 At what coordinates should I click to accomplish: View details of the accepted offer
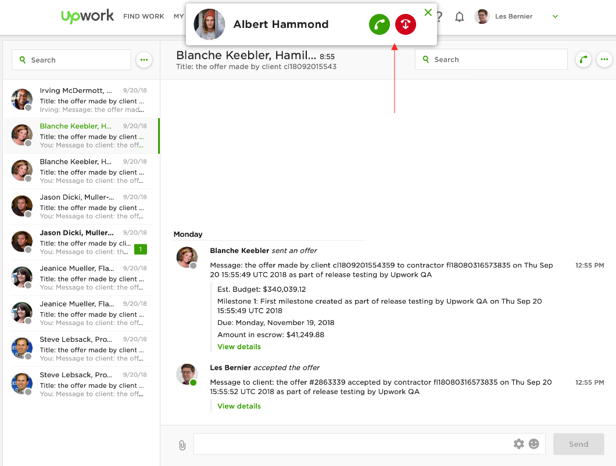[x=239, y=406]
